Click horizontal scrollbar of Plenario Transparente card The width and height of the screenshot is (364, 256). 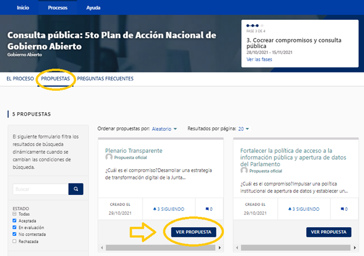pyautogui.click(x=161, y=248)
